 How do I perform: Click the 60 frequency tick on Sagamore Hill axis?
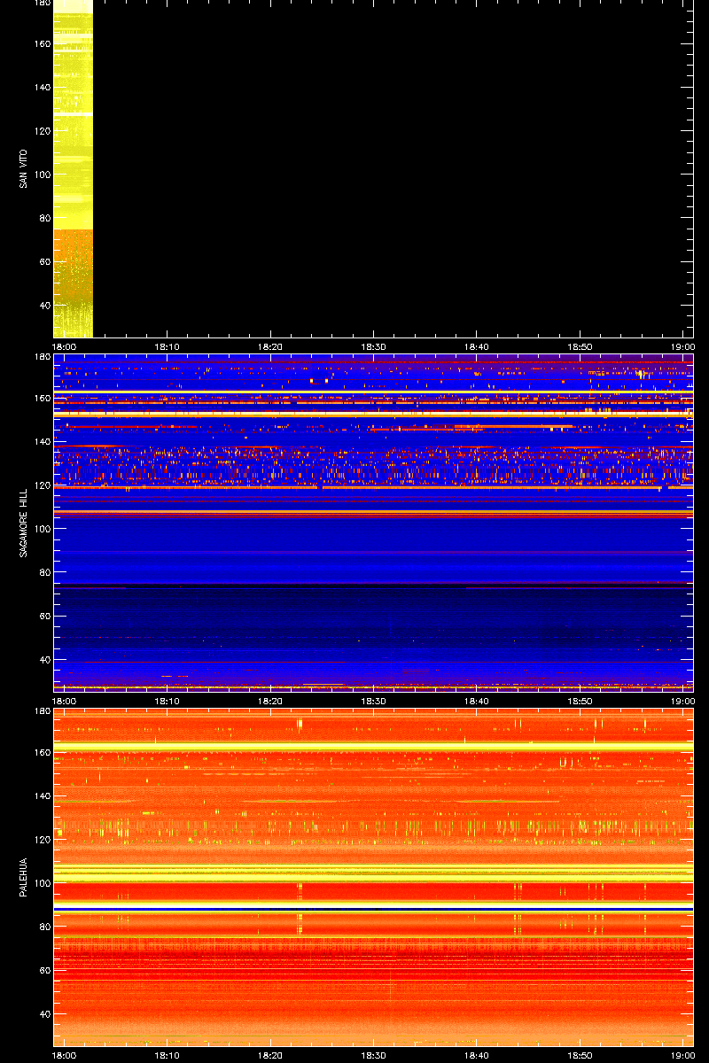44,617
